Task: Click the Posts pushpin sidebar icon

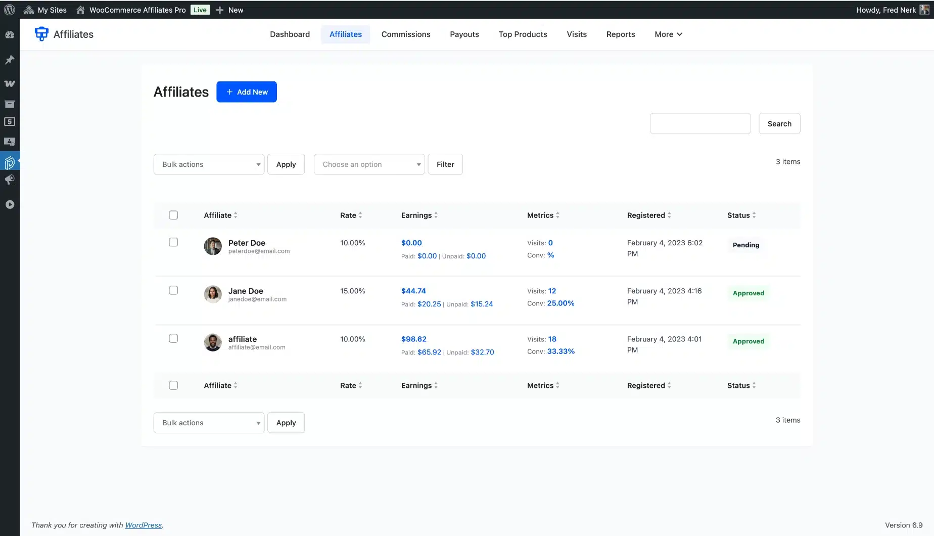Action: pyautogui.click(x=10, y=60)
